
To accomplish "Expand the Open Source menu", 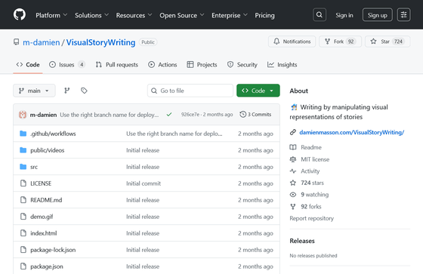I will pyautogui.click(x=182, y=15).
